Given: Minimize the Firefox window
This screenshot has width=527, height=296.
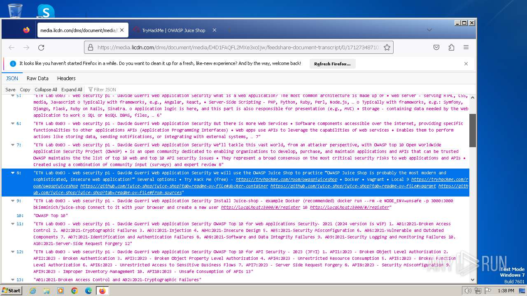Looking at the screenshot, I should (x=457, y=23).
